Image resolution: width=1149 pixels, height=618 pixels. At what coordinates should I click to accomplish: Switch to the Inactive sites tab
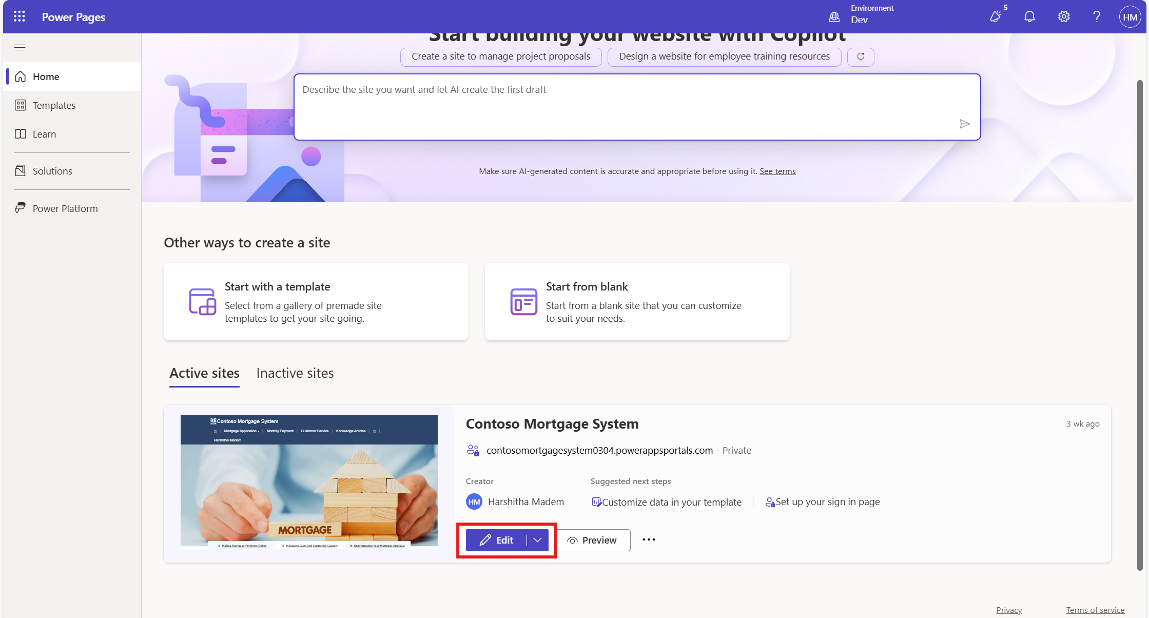(295, 373)
